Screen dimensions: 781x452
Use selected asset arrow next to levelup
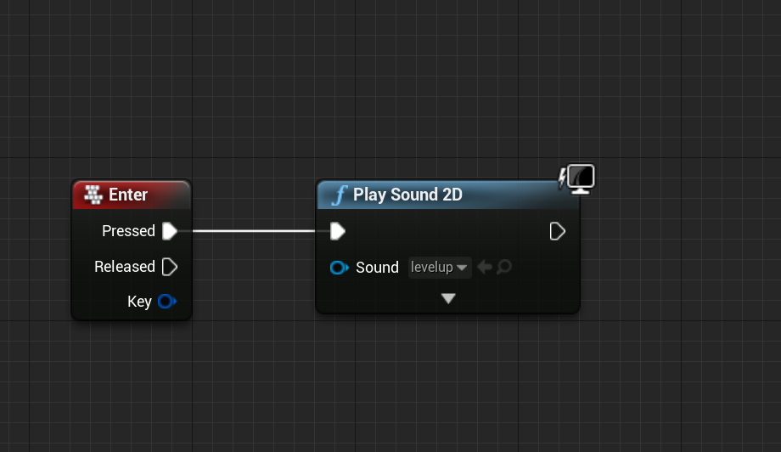click(485, 267)
